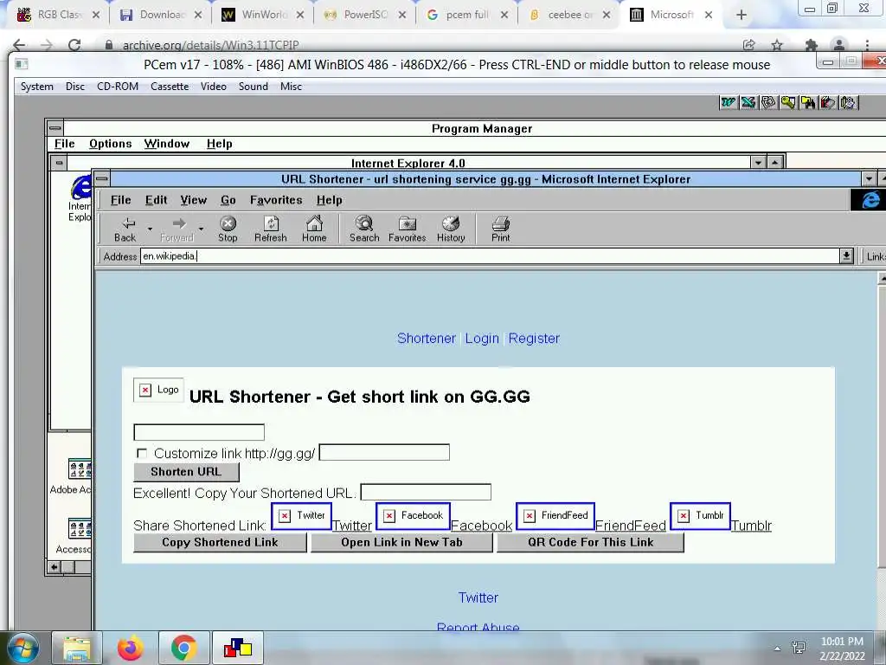Viewport: 886px width, 665px height.
Task: Open the Video menu in PCem
Action: point(214,87)
